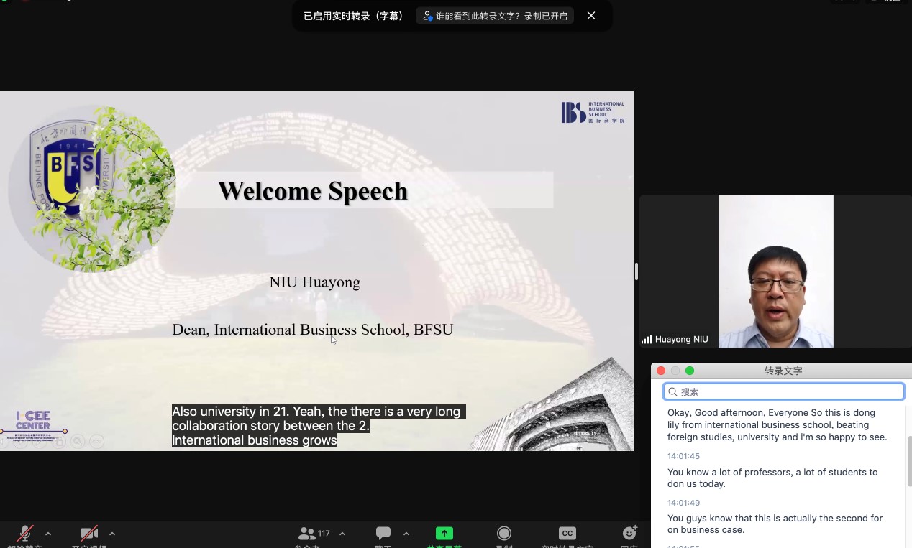Open the reactions smiley icon
This screenshot has height=548, width=912.
point(629,533)
